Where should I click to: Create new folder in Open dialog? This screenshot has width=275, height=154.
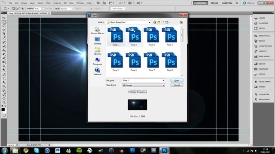[x=163, y=22]
